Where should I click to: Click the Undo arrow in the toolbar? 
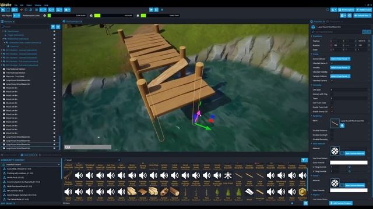pyautogui.click(x=3, y=10)
